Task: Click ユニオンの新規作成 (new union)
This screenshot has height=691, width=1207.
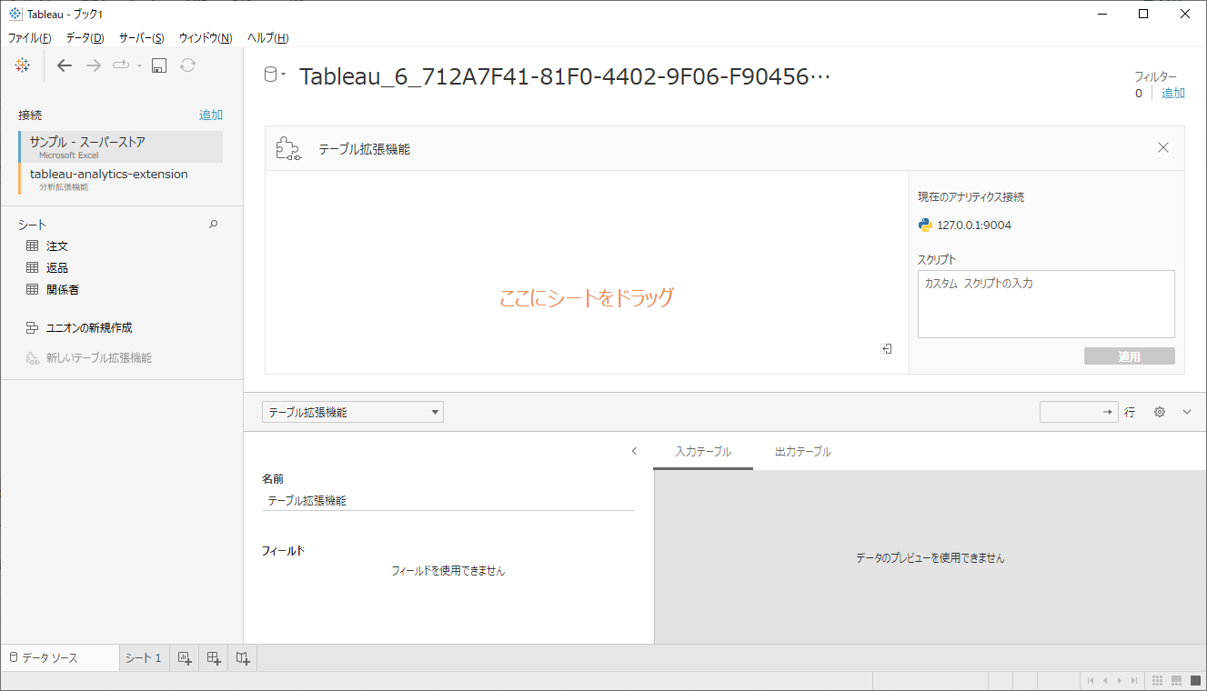Action: coord(89,328)
